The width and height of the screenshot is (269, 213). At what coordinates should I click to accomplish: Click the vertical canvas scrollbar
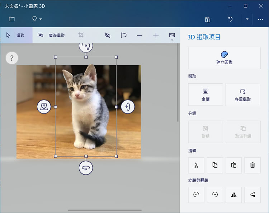178,83
